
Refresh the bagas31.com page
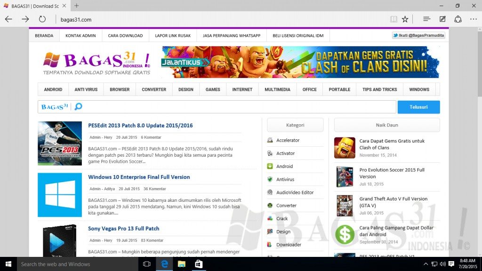point(42,19)
